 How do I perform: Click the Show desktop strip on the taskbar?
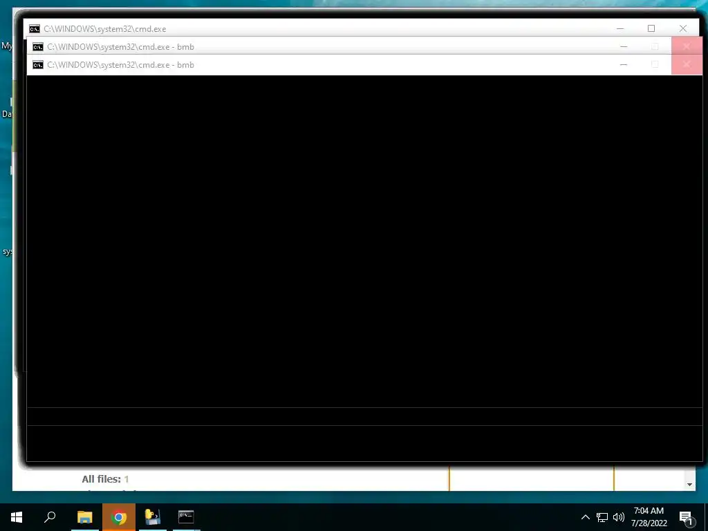[706, 517]
